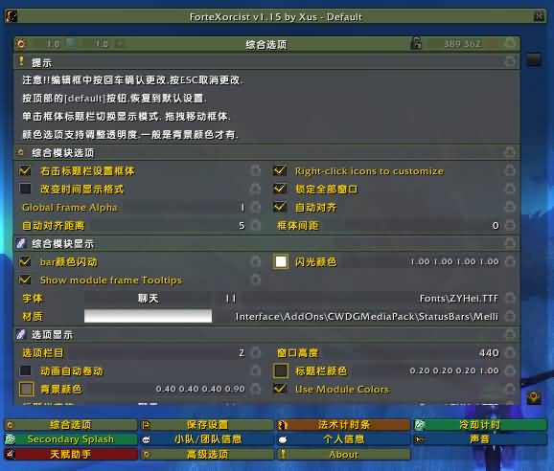Collapse the 综合模块选项 section header

point(266,152)
